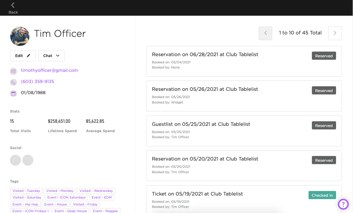Screen dimensions: 353x213
Task: Click the phone icon
Action: (x=13, y=82)
